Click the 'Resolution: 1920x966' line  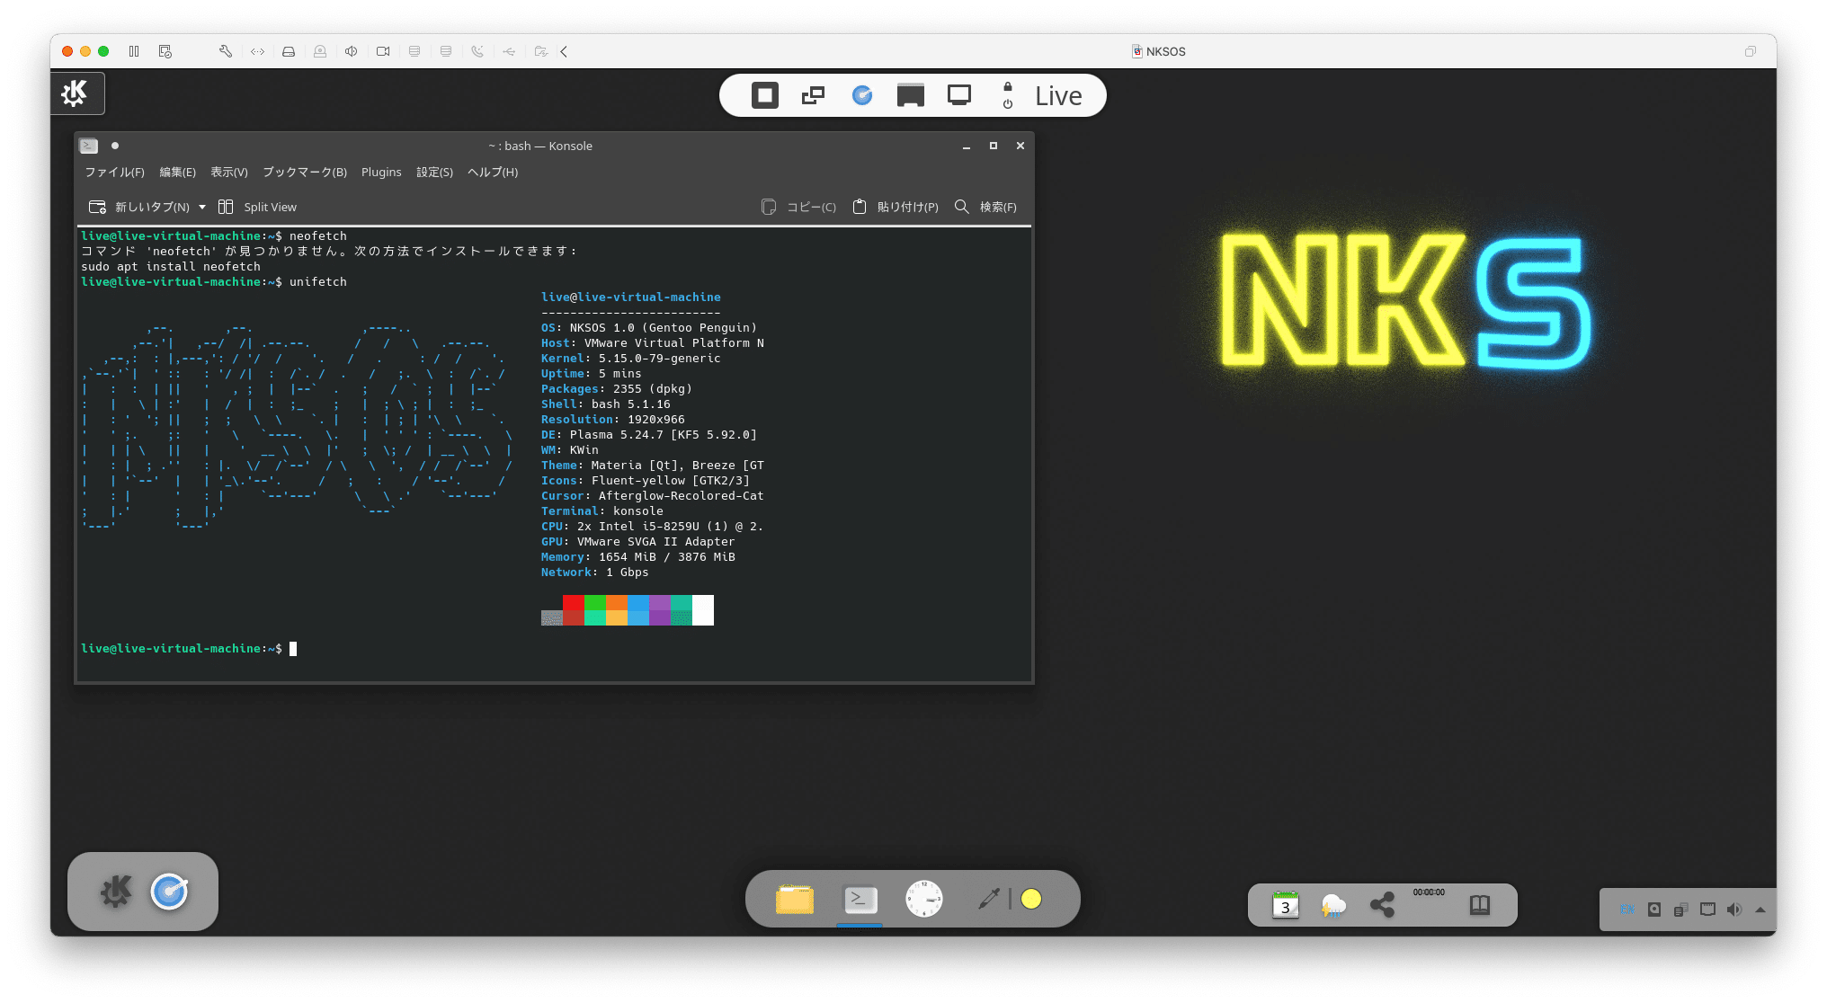point(613,420)
